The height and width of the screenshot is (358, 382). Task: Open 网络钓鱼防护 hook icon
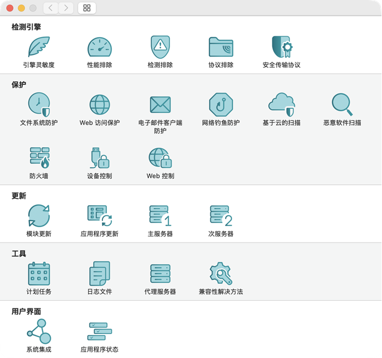click(221, 105)
